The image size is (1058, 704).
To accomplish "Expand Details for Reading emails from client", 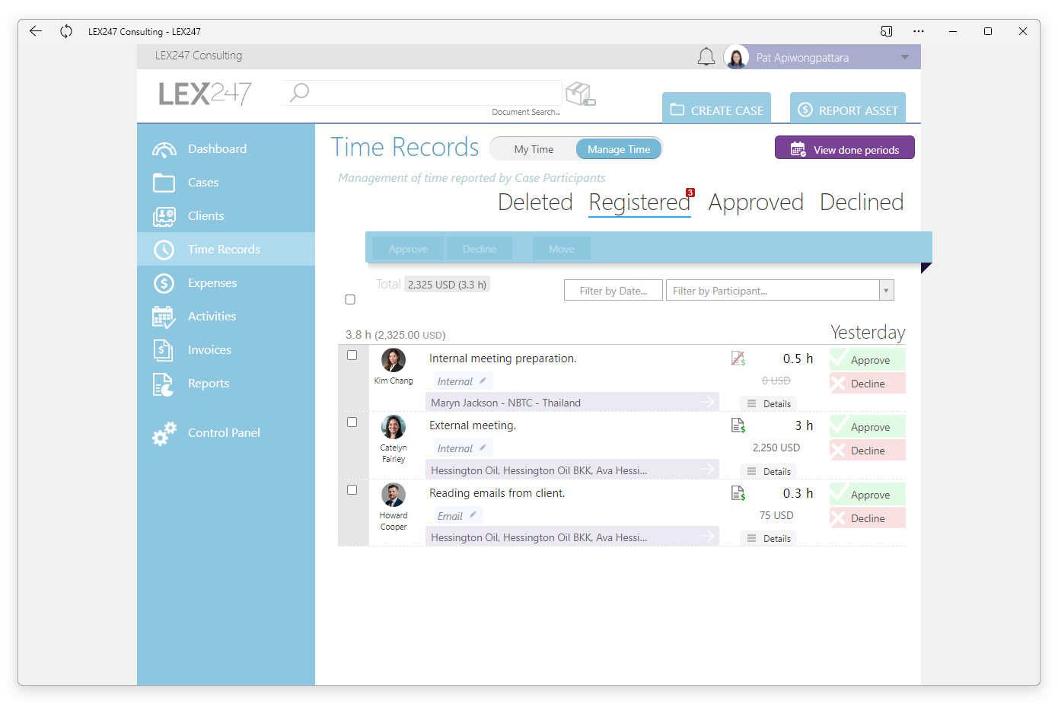I will coord(769,538).
